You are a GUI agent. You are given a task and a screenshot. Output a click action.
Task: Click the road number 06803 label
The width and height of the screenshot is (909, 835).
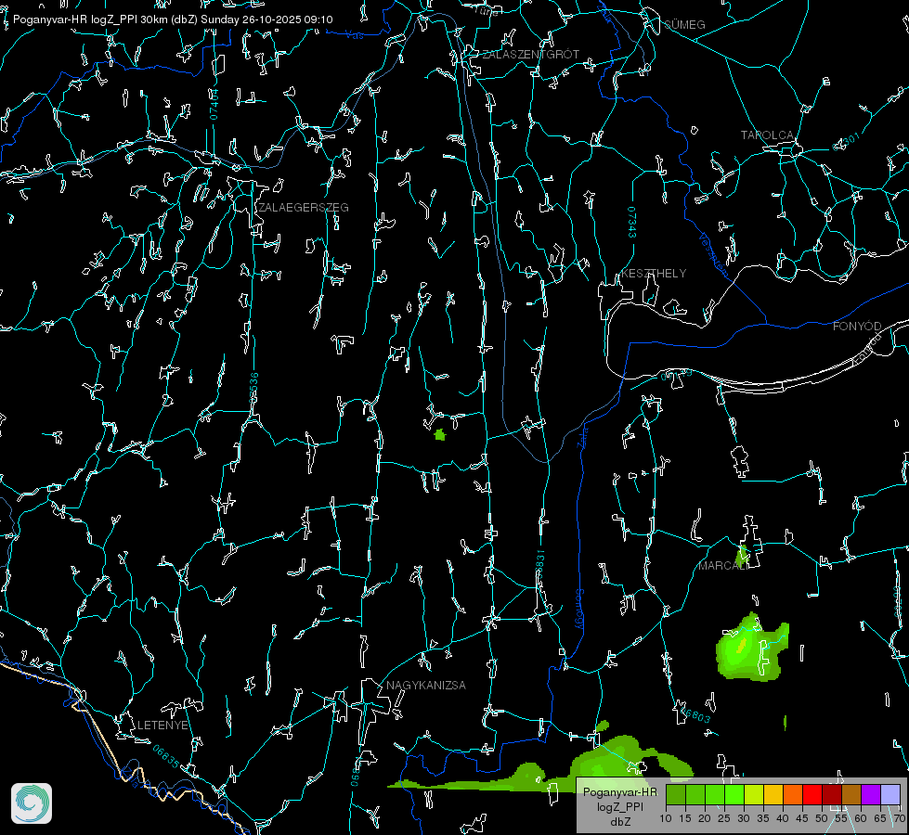coord(695,713)
